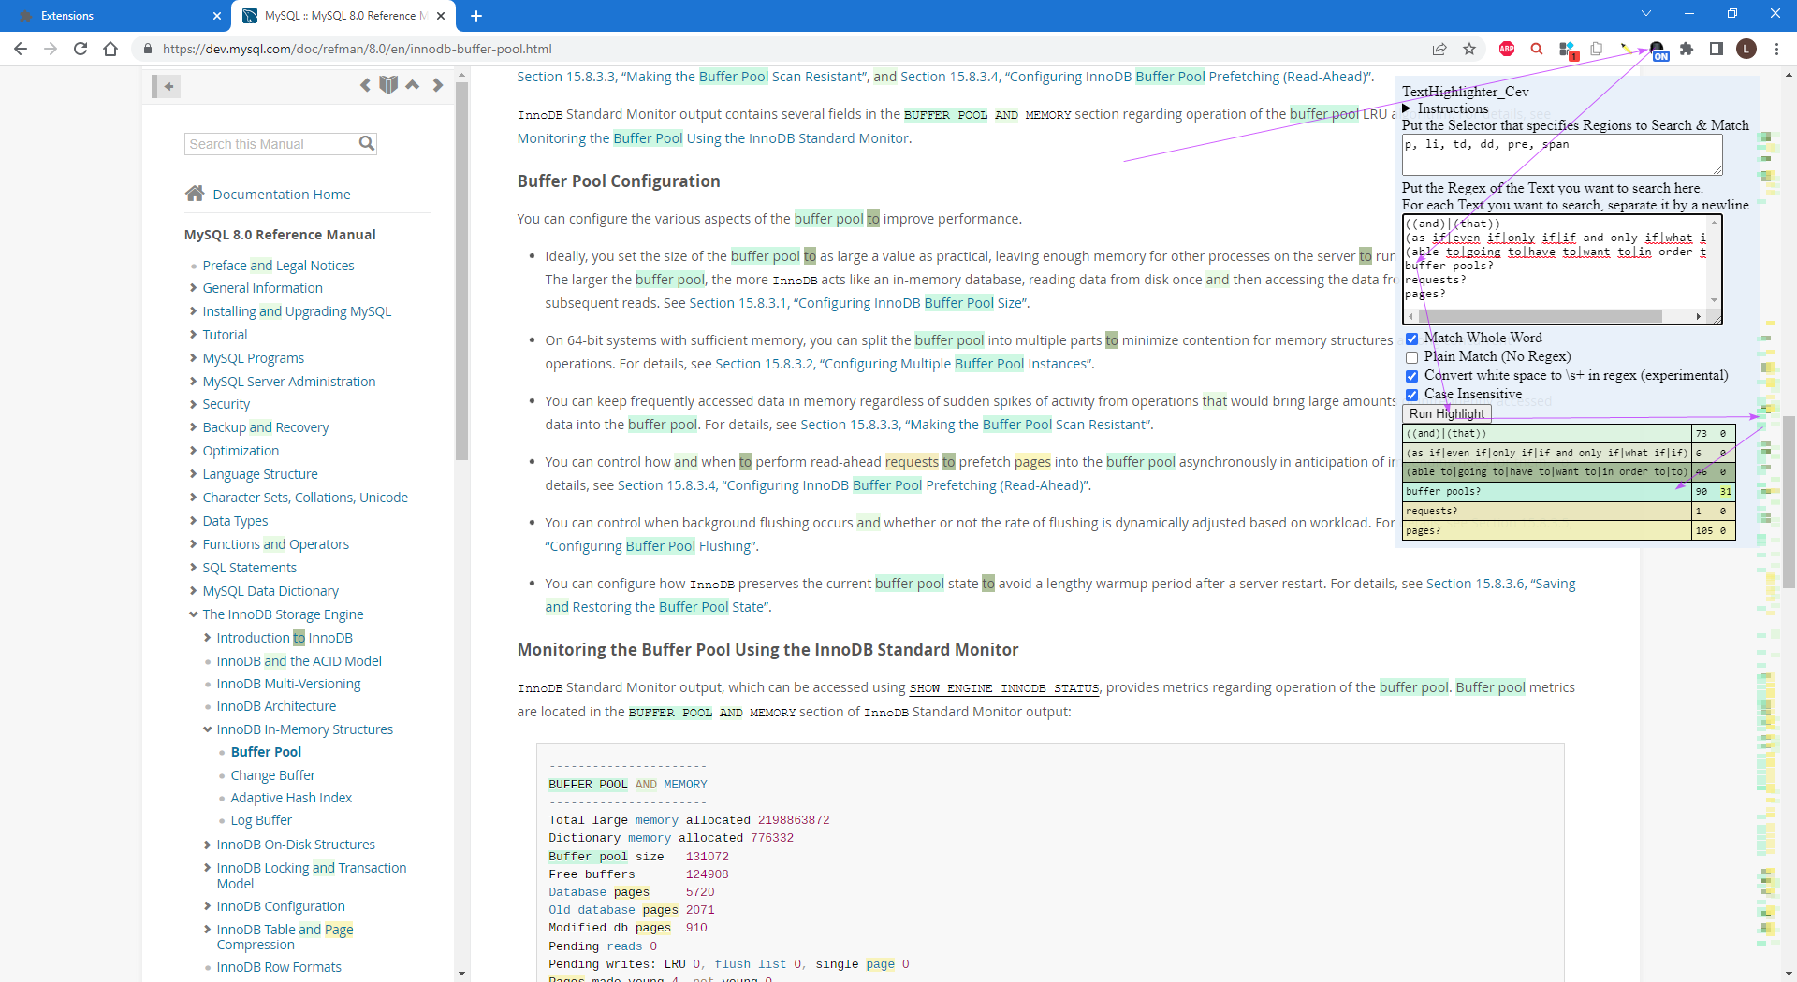
Task: Expand InnoDB On-Disk Structures
Action: [x=207, y=845]
